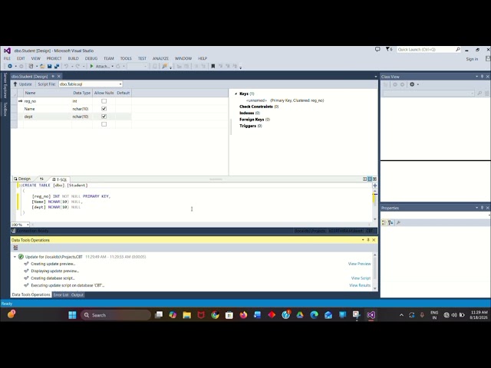
Task: Check Allow Nulls in the empty new row
Action: [104, 124]
